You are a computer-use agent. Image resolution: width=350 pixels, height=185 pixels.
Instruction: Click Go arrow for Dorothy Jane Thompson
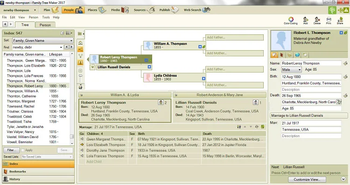point(82,150)
